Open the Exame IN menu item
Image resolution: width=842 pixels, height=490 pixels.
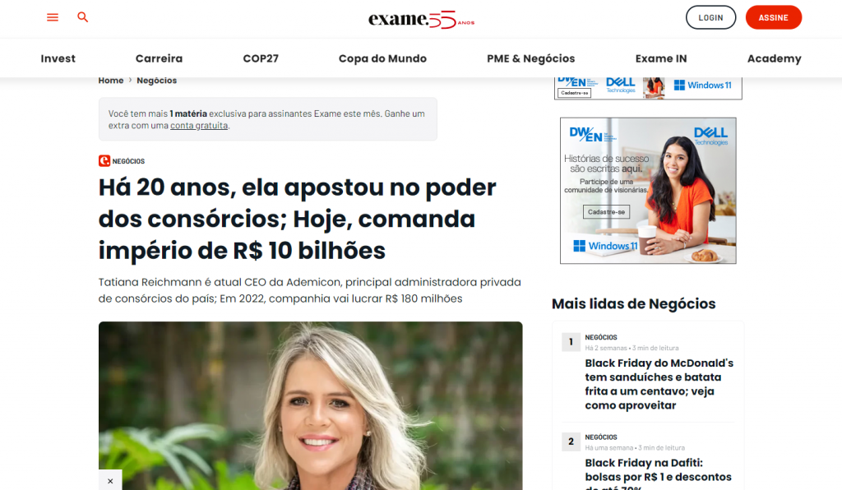pos(661,58)
